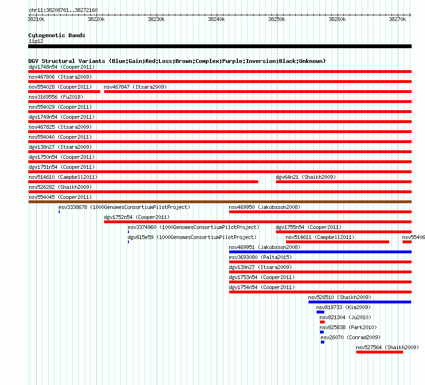Click the Cytogenetic Bands track heading

pyautogui.click(x=57, y=35)
